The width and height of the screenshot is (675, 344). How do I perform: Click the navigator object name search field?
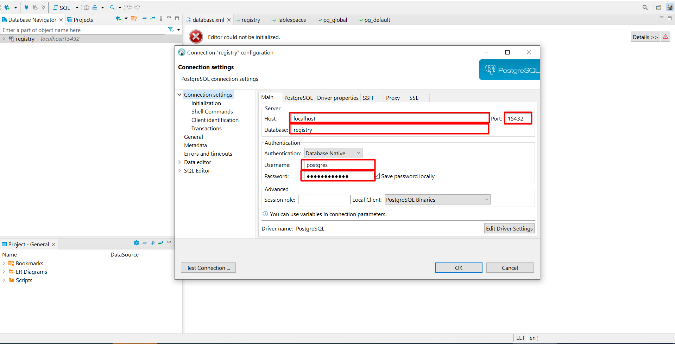pos(83,30)
